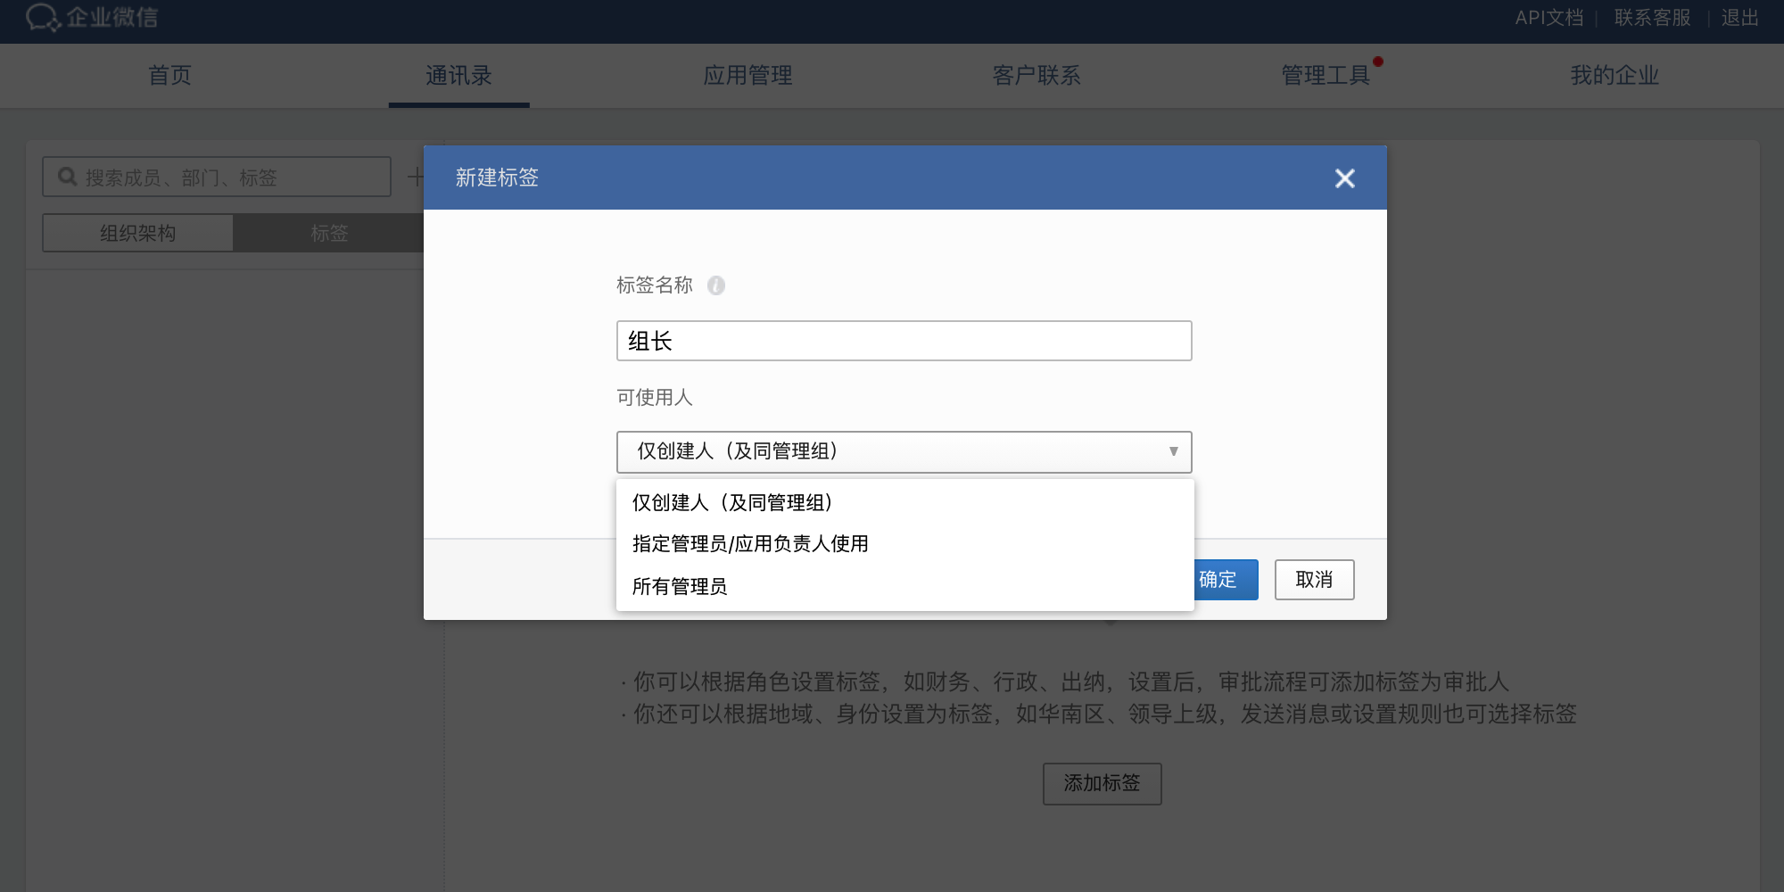
Task: Close the 新建标签 dialog with X
Action: (1344, 178)
